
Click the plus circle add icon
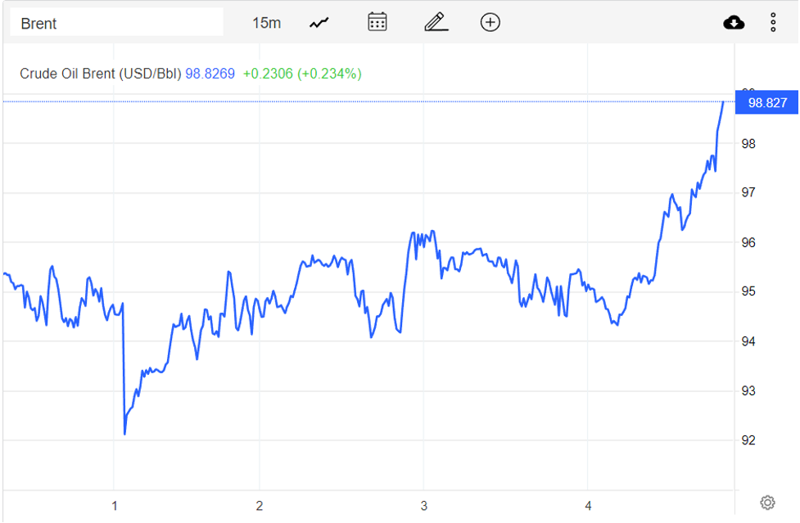pyautogui.click(x=490, y=22)
